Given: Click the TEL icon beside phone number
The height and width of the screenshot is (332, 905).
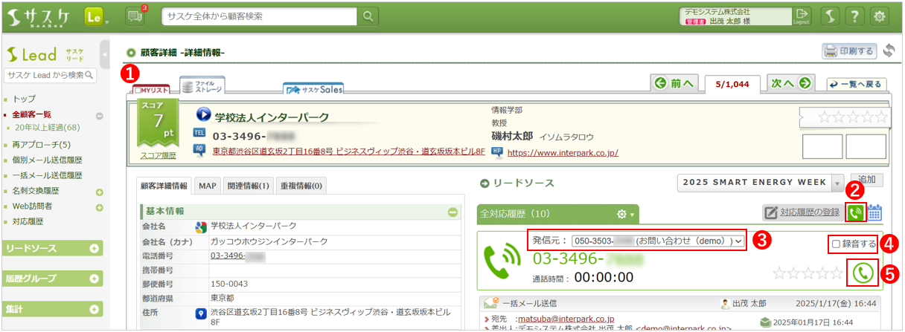Looking at the screenshot, I should click(x=199, y=133).
